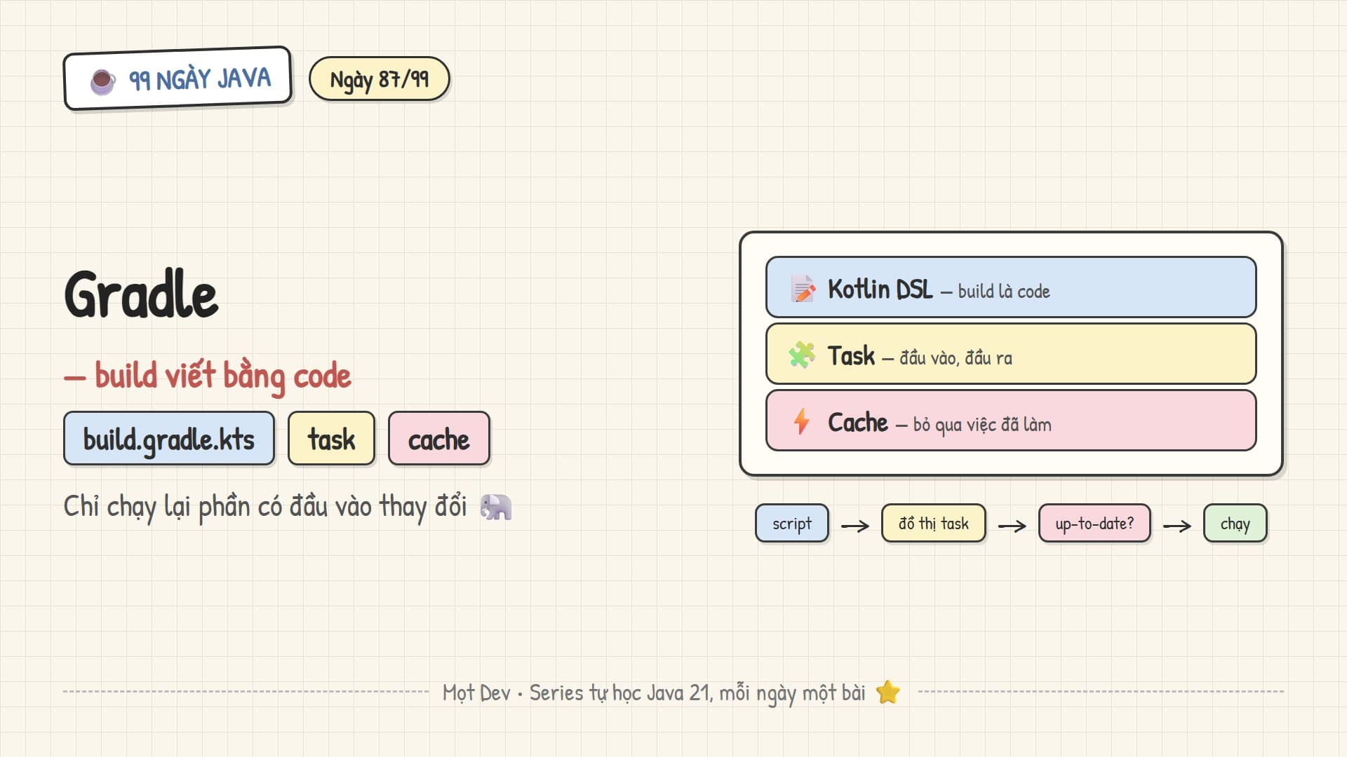Click the text Chỉ chạy lại phần có đầu vào thay đổi
The width and height of the screenshot is (1347, 757).
point(265,507)
